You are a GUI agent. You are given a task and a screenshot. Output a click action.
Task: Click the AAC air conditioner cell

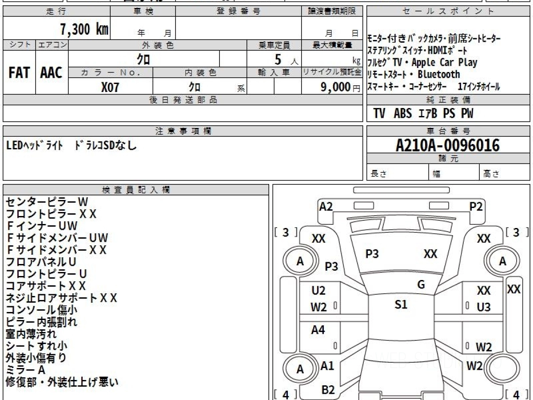pos(52,72)
